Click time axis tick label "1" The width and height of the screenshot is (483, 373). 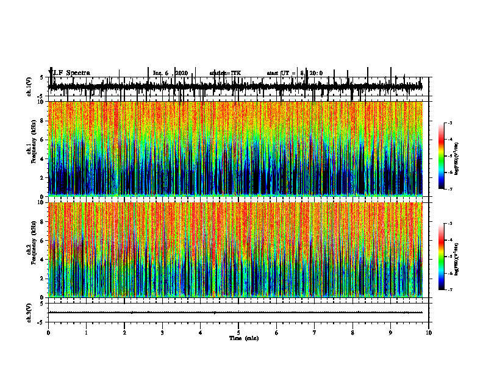86,333
